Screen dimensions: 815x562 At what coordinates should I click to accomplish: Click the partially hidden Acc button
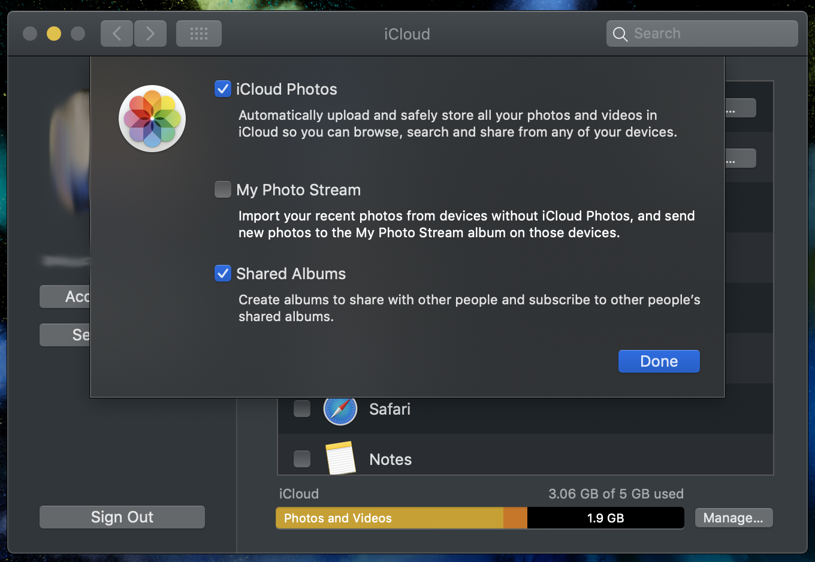(x=65, y=297)
